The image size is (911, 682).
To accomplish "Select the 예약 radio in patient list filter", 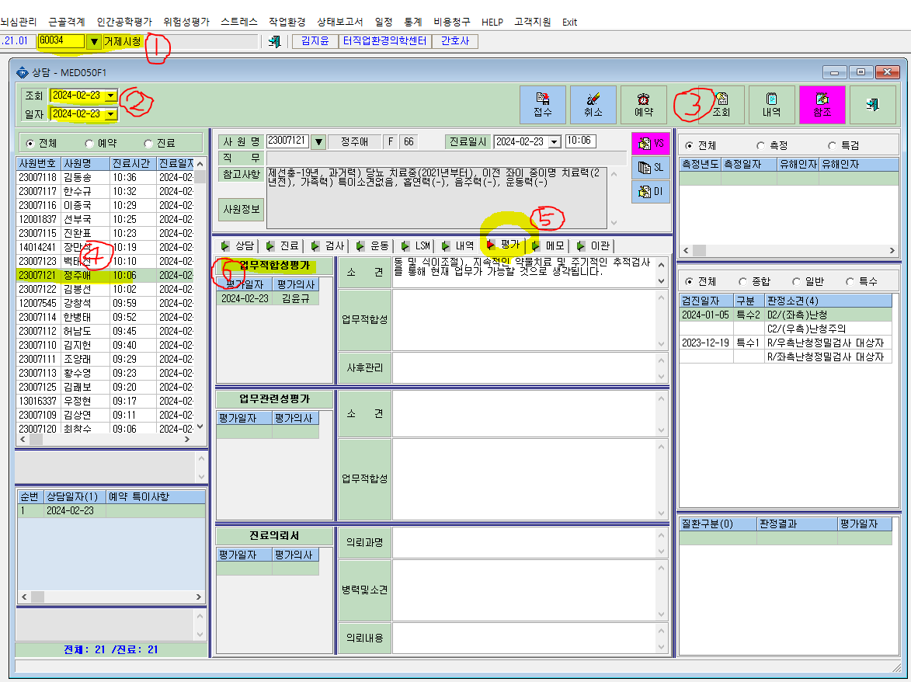I will point(101,144).
